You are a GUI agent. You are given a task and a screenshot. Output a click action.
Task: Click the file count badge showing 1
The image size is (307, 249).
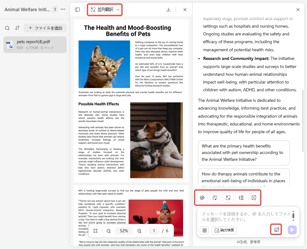click(55, 9)
